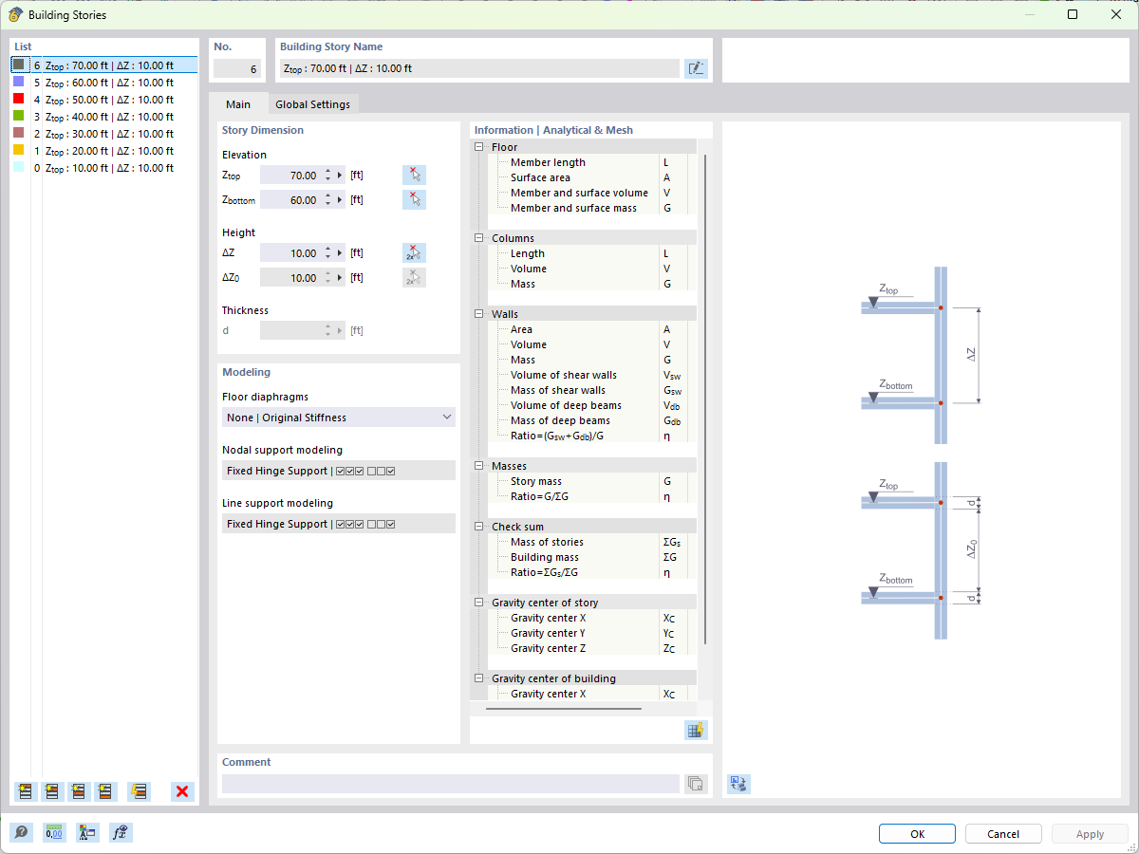The image size is (1139, 854).
Task: Click new story icon with orange top row
Action: pos(26,790)
